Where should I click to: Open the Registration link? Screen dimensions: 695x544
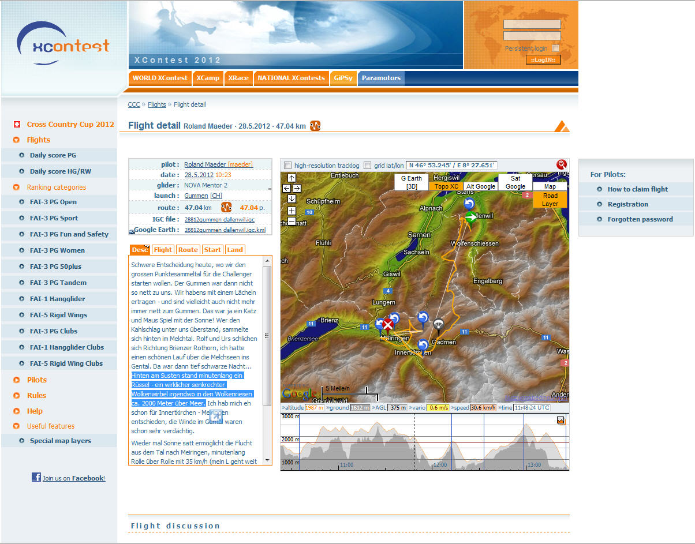(628, 204)
